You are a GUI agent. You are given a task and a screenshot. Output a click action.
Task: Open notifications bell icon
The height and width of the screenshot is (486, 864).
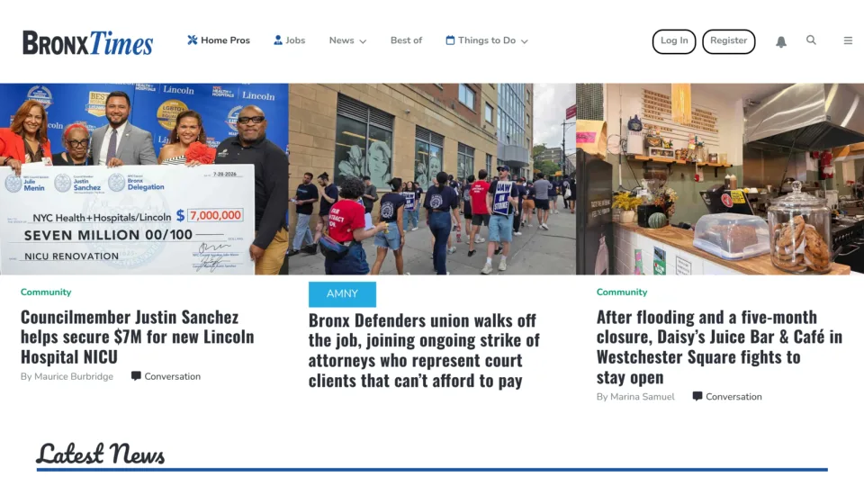pos(781,42)
